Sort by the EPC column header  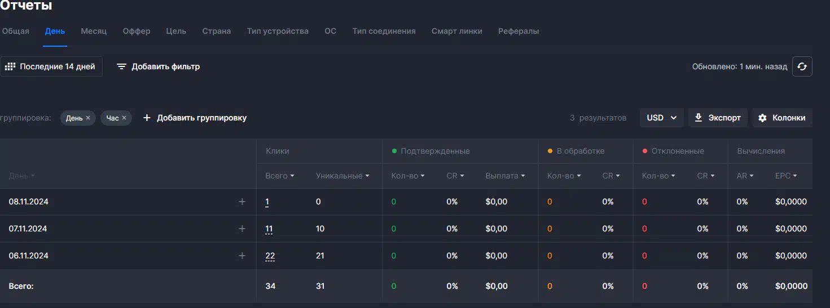point(786,176)
